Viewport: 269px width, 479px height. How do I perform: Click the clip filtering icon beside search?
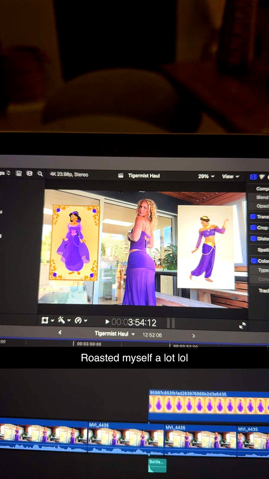(x=29, y=173)
